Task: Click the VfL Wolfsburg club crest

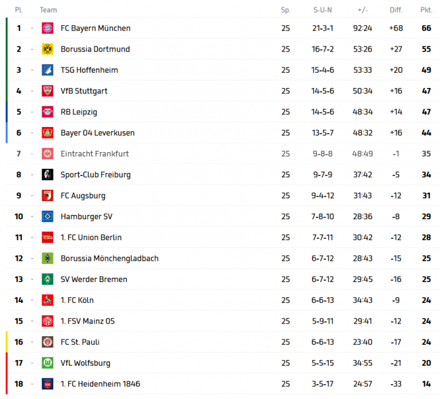Action: pyautogui.click(x=47, y=363)
